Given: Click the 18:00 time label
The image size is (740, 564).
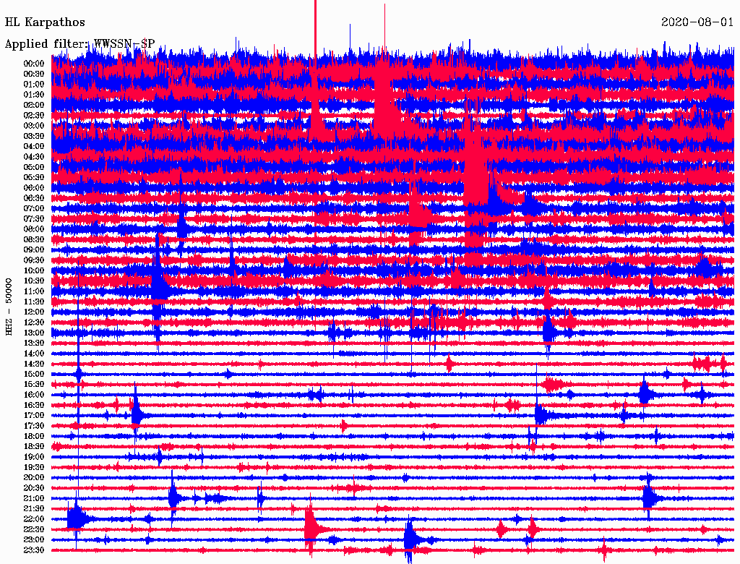Looking at the screenshot, I should tap(34, 436).
